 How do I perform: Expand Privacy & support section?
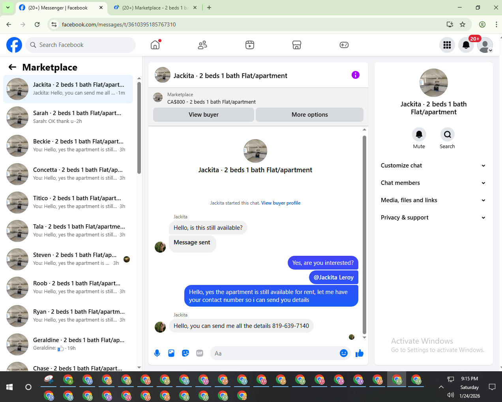[x=434, y=218]
